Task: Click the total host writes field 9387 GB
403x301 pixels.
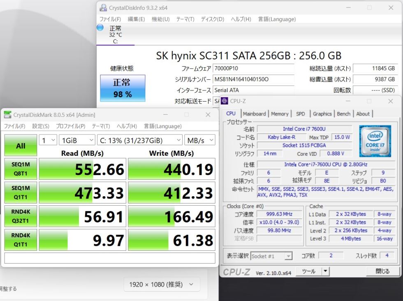Action: [375, 79]
